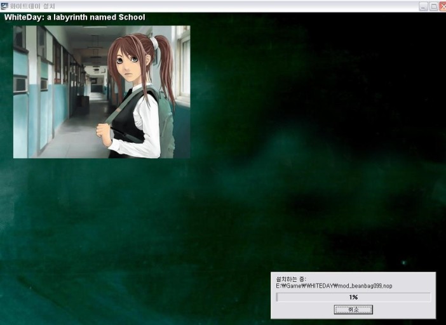Click the installer icon in the title bar

[x=4, y=6]
